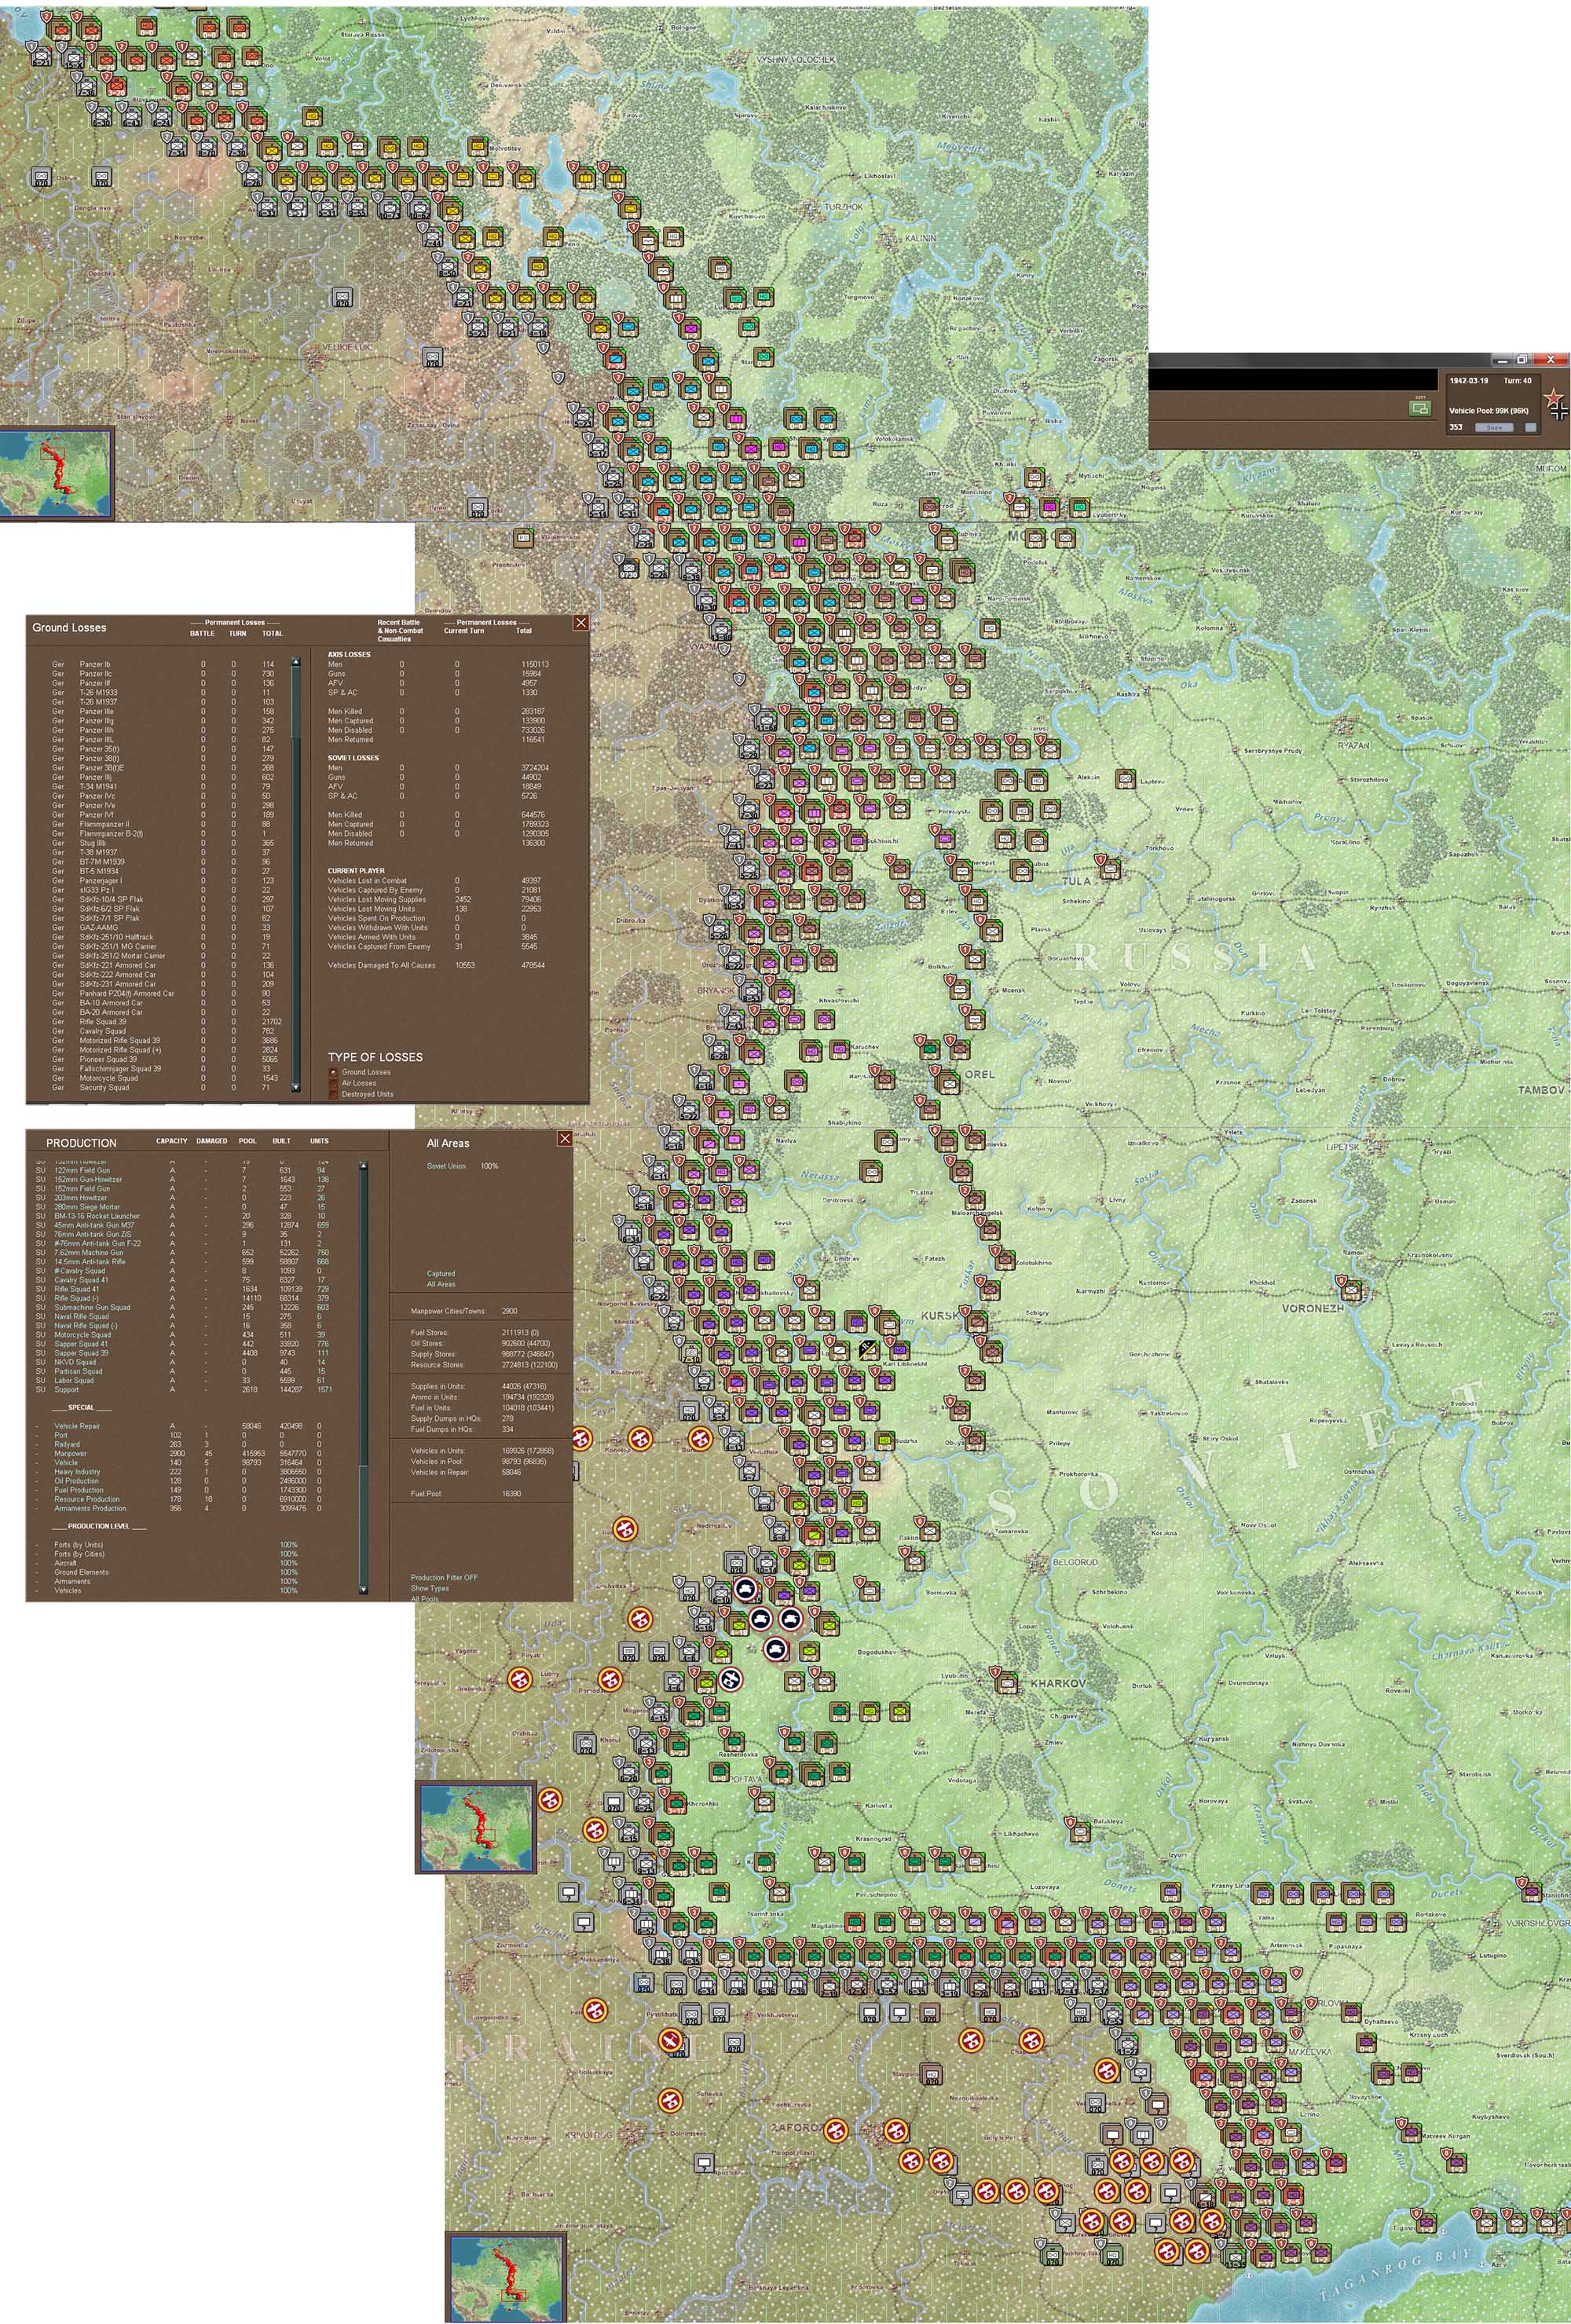Select the Ground Losses radio option
The height and width of the screenshot is (2324, 1571).
click(334, 1072)
